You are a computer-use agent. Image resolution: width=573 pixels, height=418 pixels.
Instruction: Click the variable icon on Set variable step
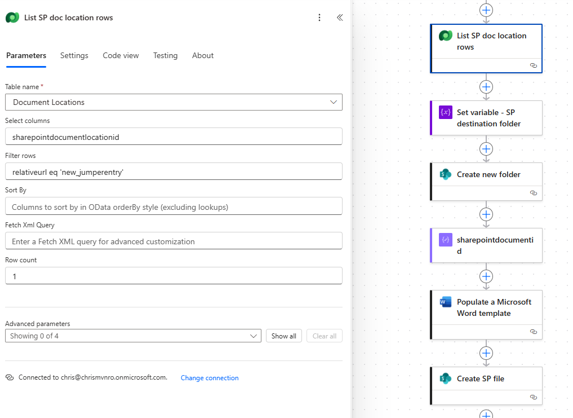pos(446,112)
